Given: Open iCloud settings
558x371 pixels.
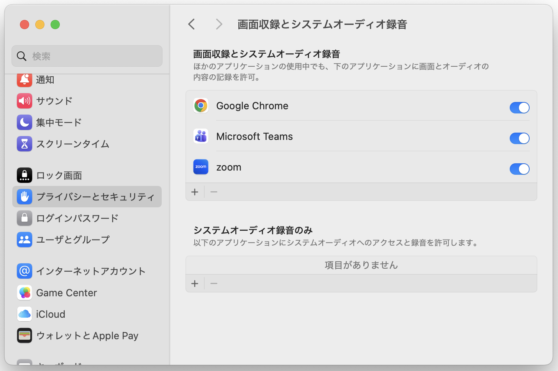Looking at the screenshot, I should point(87,314).
